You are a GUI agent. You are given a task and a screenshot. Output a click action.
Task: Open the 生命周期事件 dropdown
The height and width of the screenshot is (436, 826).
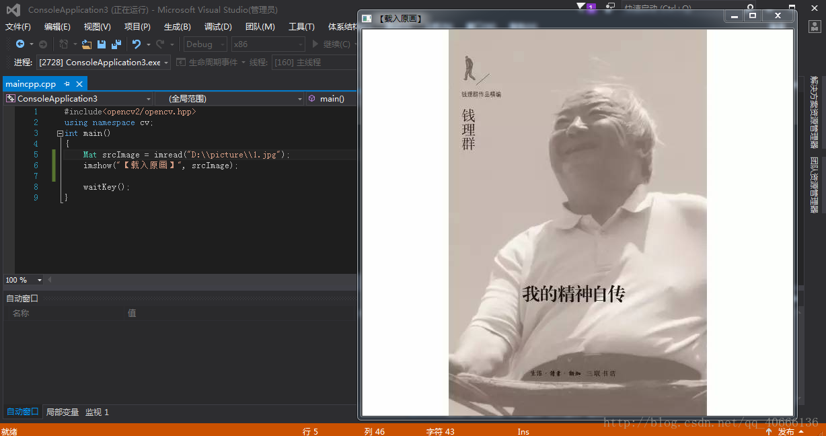[243, 62]
